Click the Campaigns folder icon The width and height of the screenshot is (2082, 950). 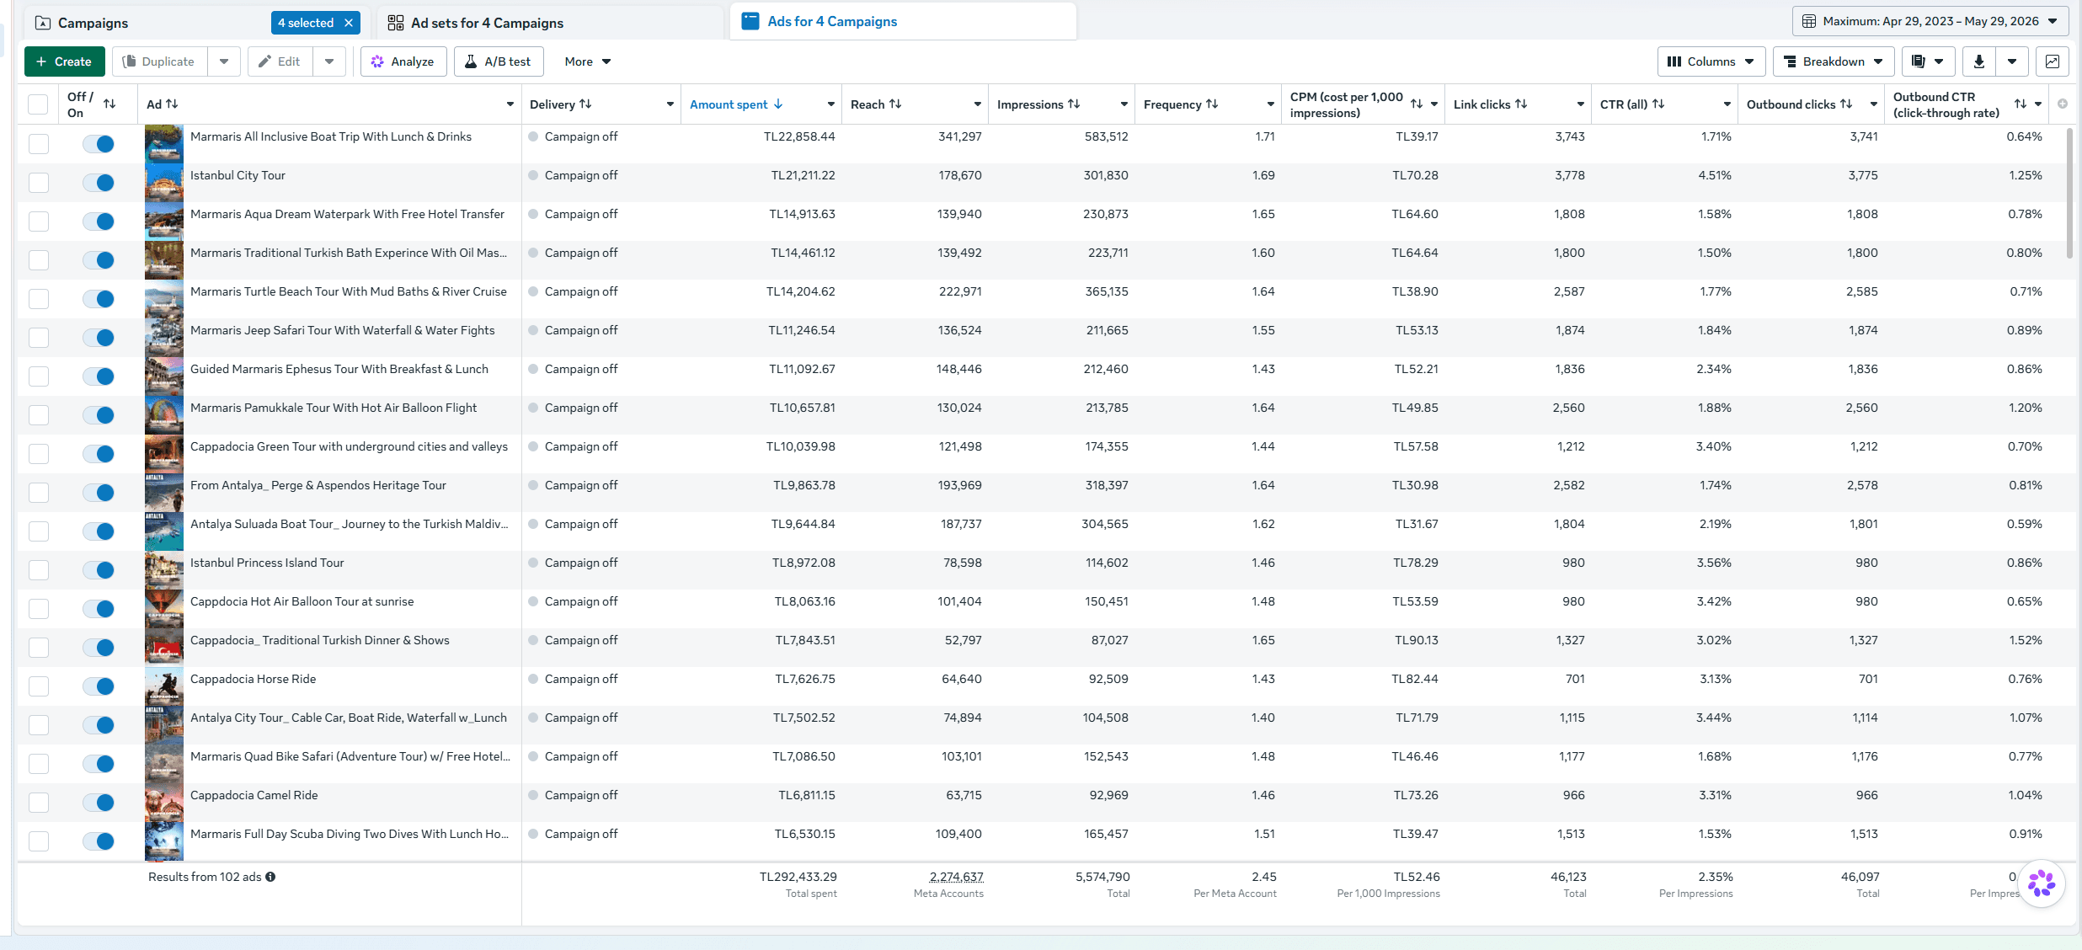[x=42, y=23]
